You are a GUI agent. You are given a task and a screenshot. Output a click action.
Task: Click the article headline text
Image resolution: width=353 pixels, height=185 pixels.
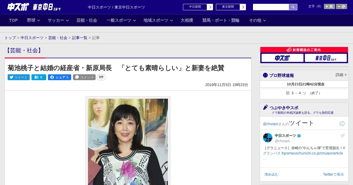116,68
